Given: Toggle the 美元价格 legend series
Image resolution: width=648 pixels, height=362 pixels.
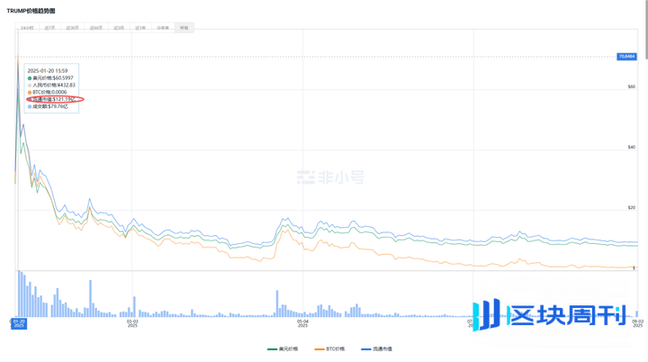Looking at the screenshot, I should pos(283,349).
